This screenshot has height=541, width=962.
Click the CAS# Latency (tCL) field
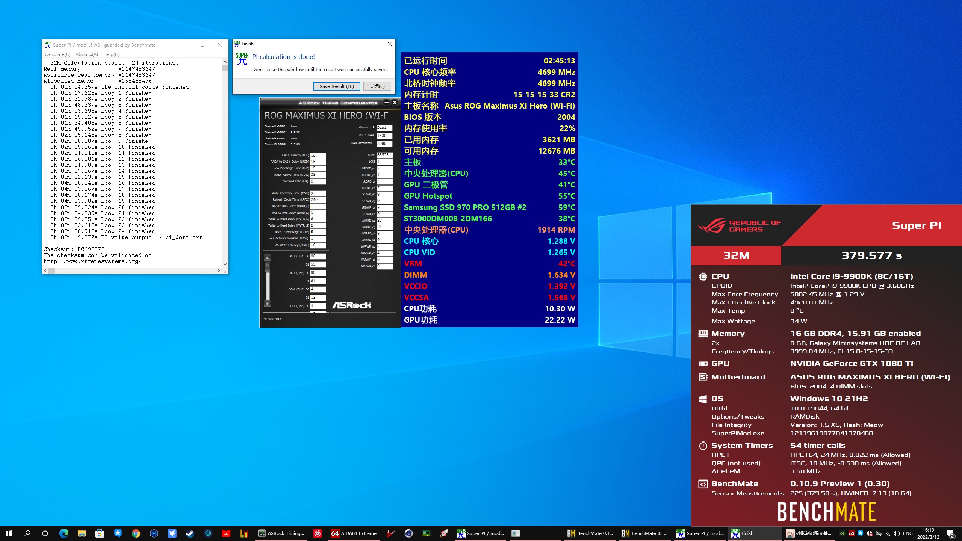tap(318, 155)
